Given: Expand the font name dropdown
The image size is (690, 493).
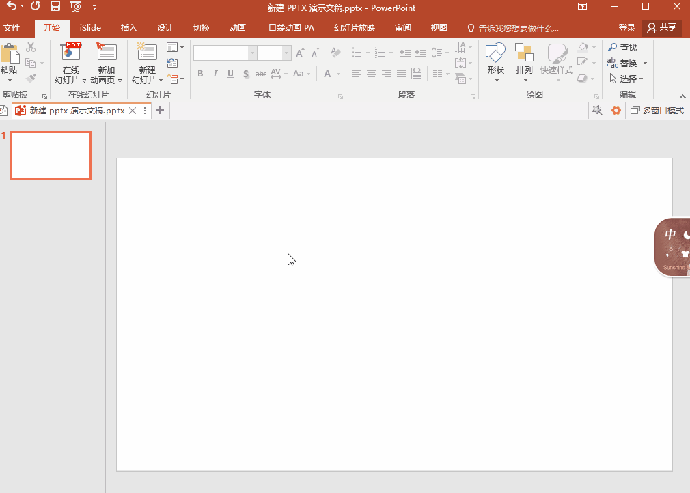Looking at the screenshot, I should click(253, 53).
